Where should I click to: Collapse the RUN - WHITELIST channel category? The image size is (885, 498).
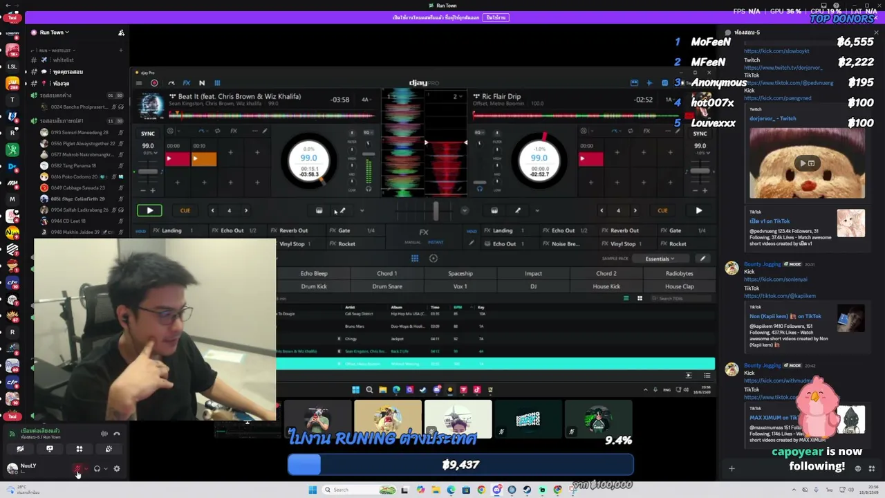(x=55, y=50)
